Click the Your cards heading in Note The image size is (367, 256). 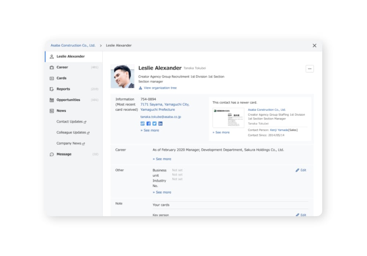click(161, 205)
